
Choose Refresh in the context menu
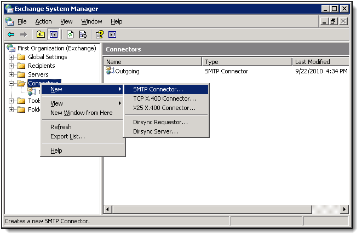tap(83, 127)
